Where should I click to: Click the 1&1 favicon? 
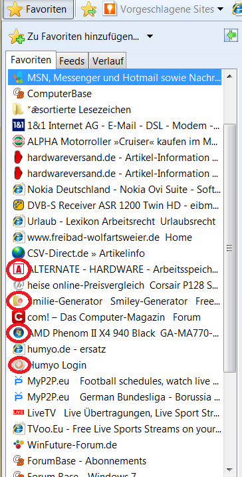coord(19,125)
